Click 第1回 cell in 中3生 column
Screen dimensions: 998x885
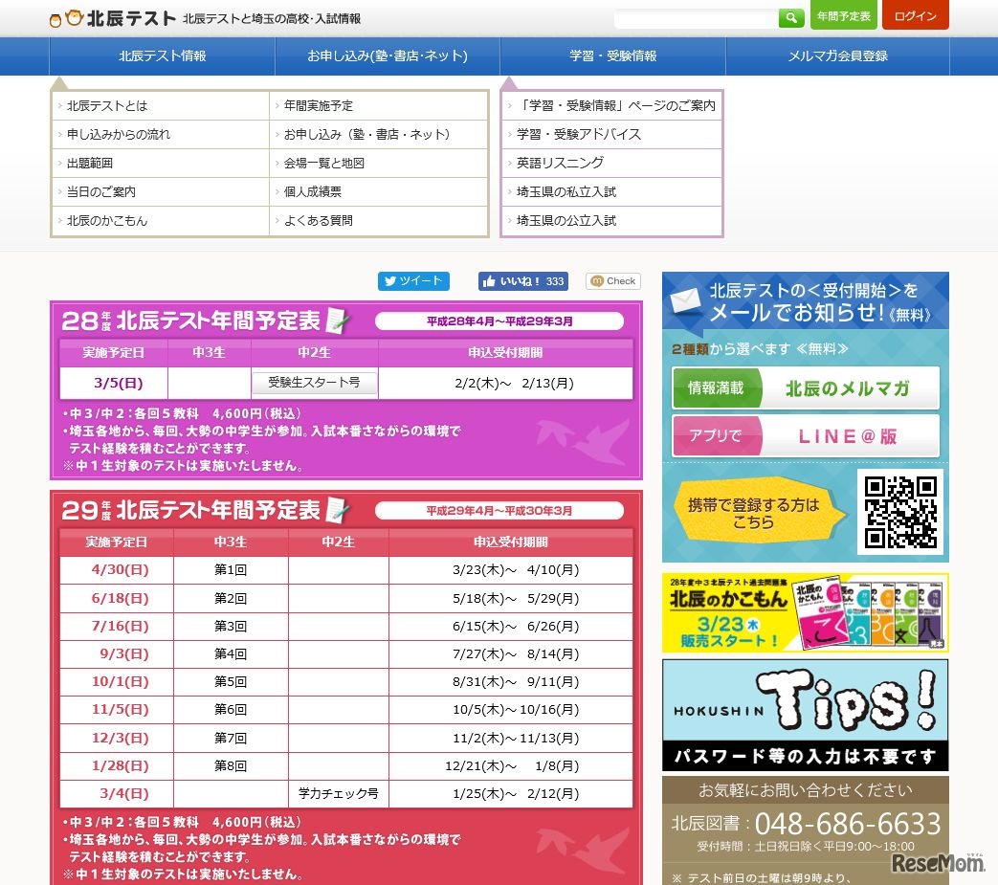[x=231, y=570]
